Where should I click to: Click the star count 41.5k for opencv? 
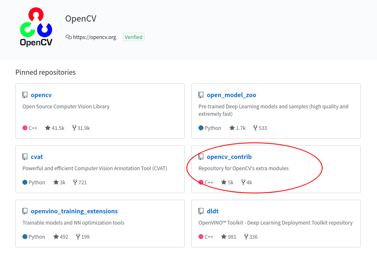click(x=55, y=128)
